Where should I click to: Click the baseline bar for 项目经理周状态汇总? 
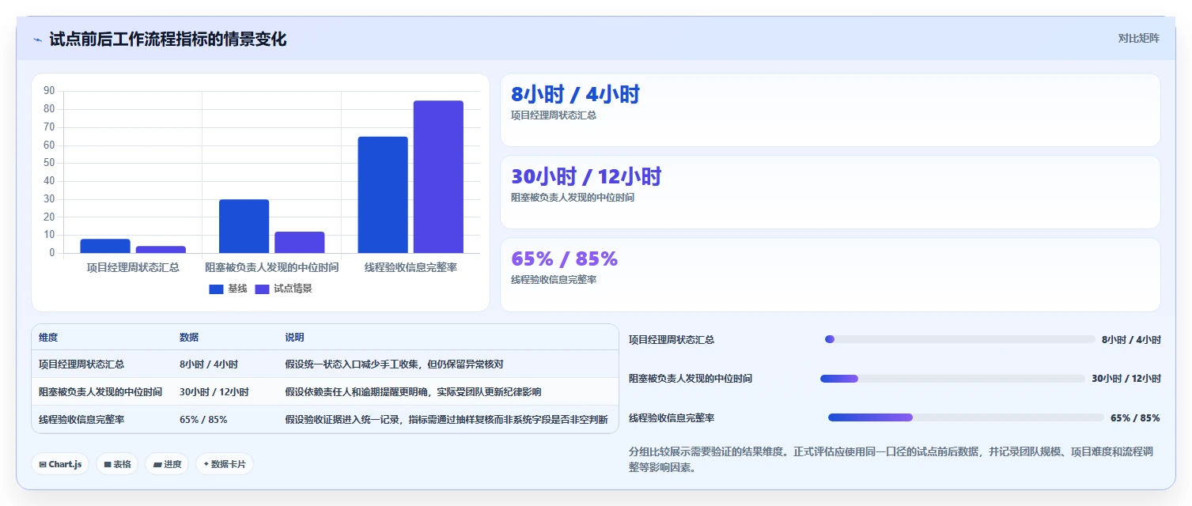point(105,246)
